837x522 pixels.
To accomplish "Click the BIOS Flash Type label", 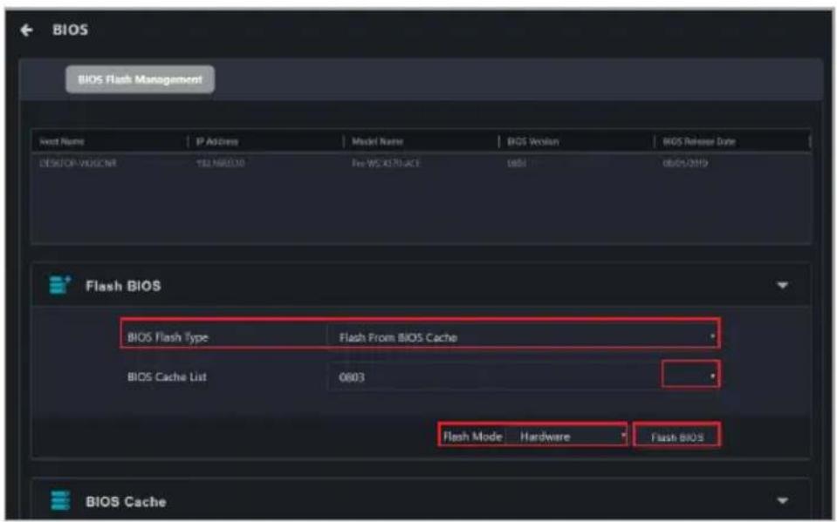I will (x=168, y=337).
